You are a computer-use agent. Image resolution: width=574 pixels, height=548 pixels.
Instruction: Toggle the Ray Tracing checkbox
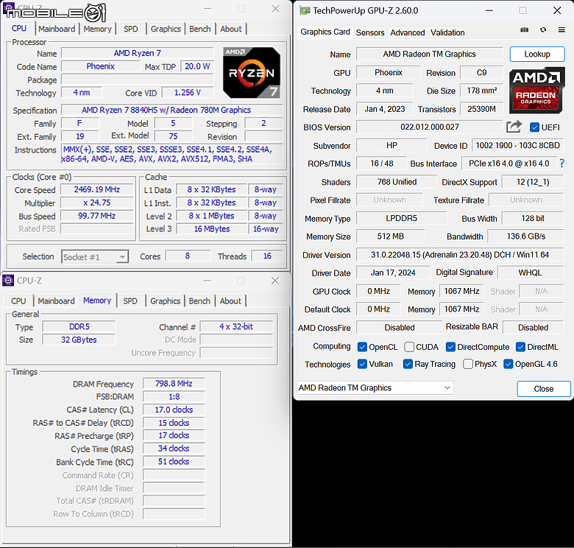pos(408,364)
